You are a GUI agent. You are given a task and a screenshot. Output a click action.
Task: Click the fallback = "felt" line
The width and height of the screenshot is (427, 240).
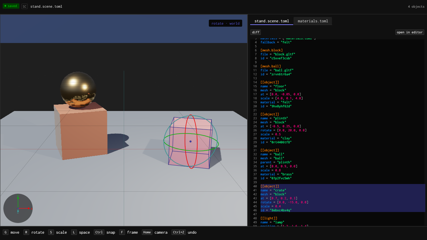276,42
